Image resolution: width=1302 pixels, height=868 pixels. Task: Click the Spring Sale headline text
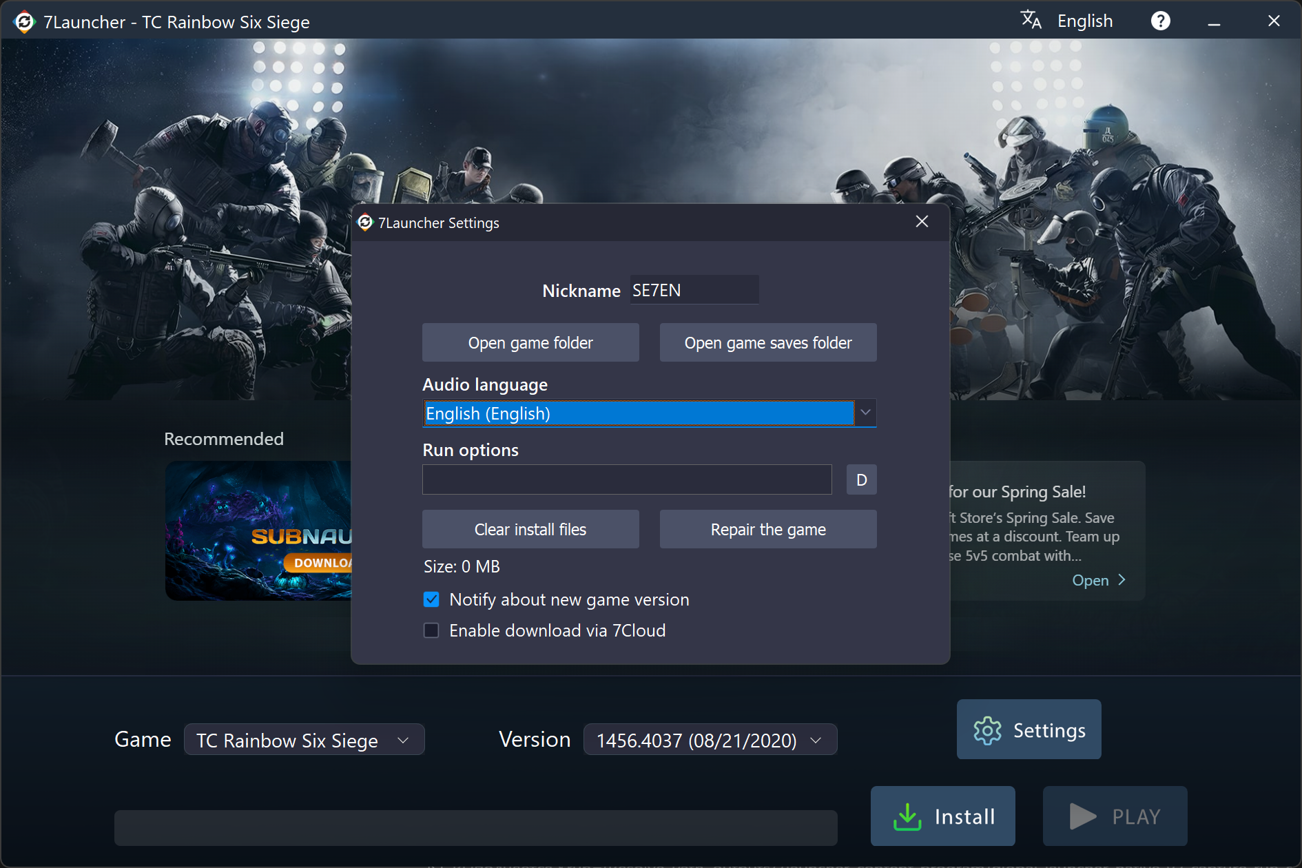[1017, 492]
